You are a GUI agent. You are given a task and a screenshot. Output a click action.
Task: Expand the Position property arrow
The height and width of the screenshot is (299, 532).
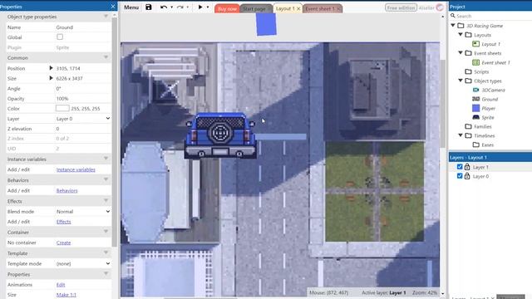[x=51, y=68]
